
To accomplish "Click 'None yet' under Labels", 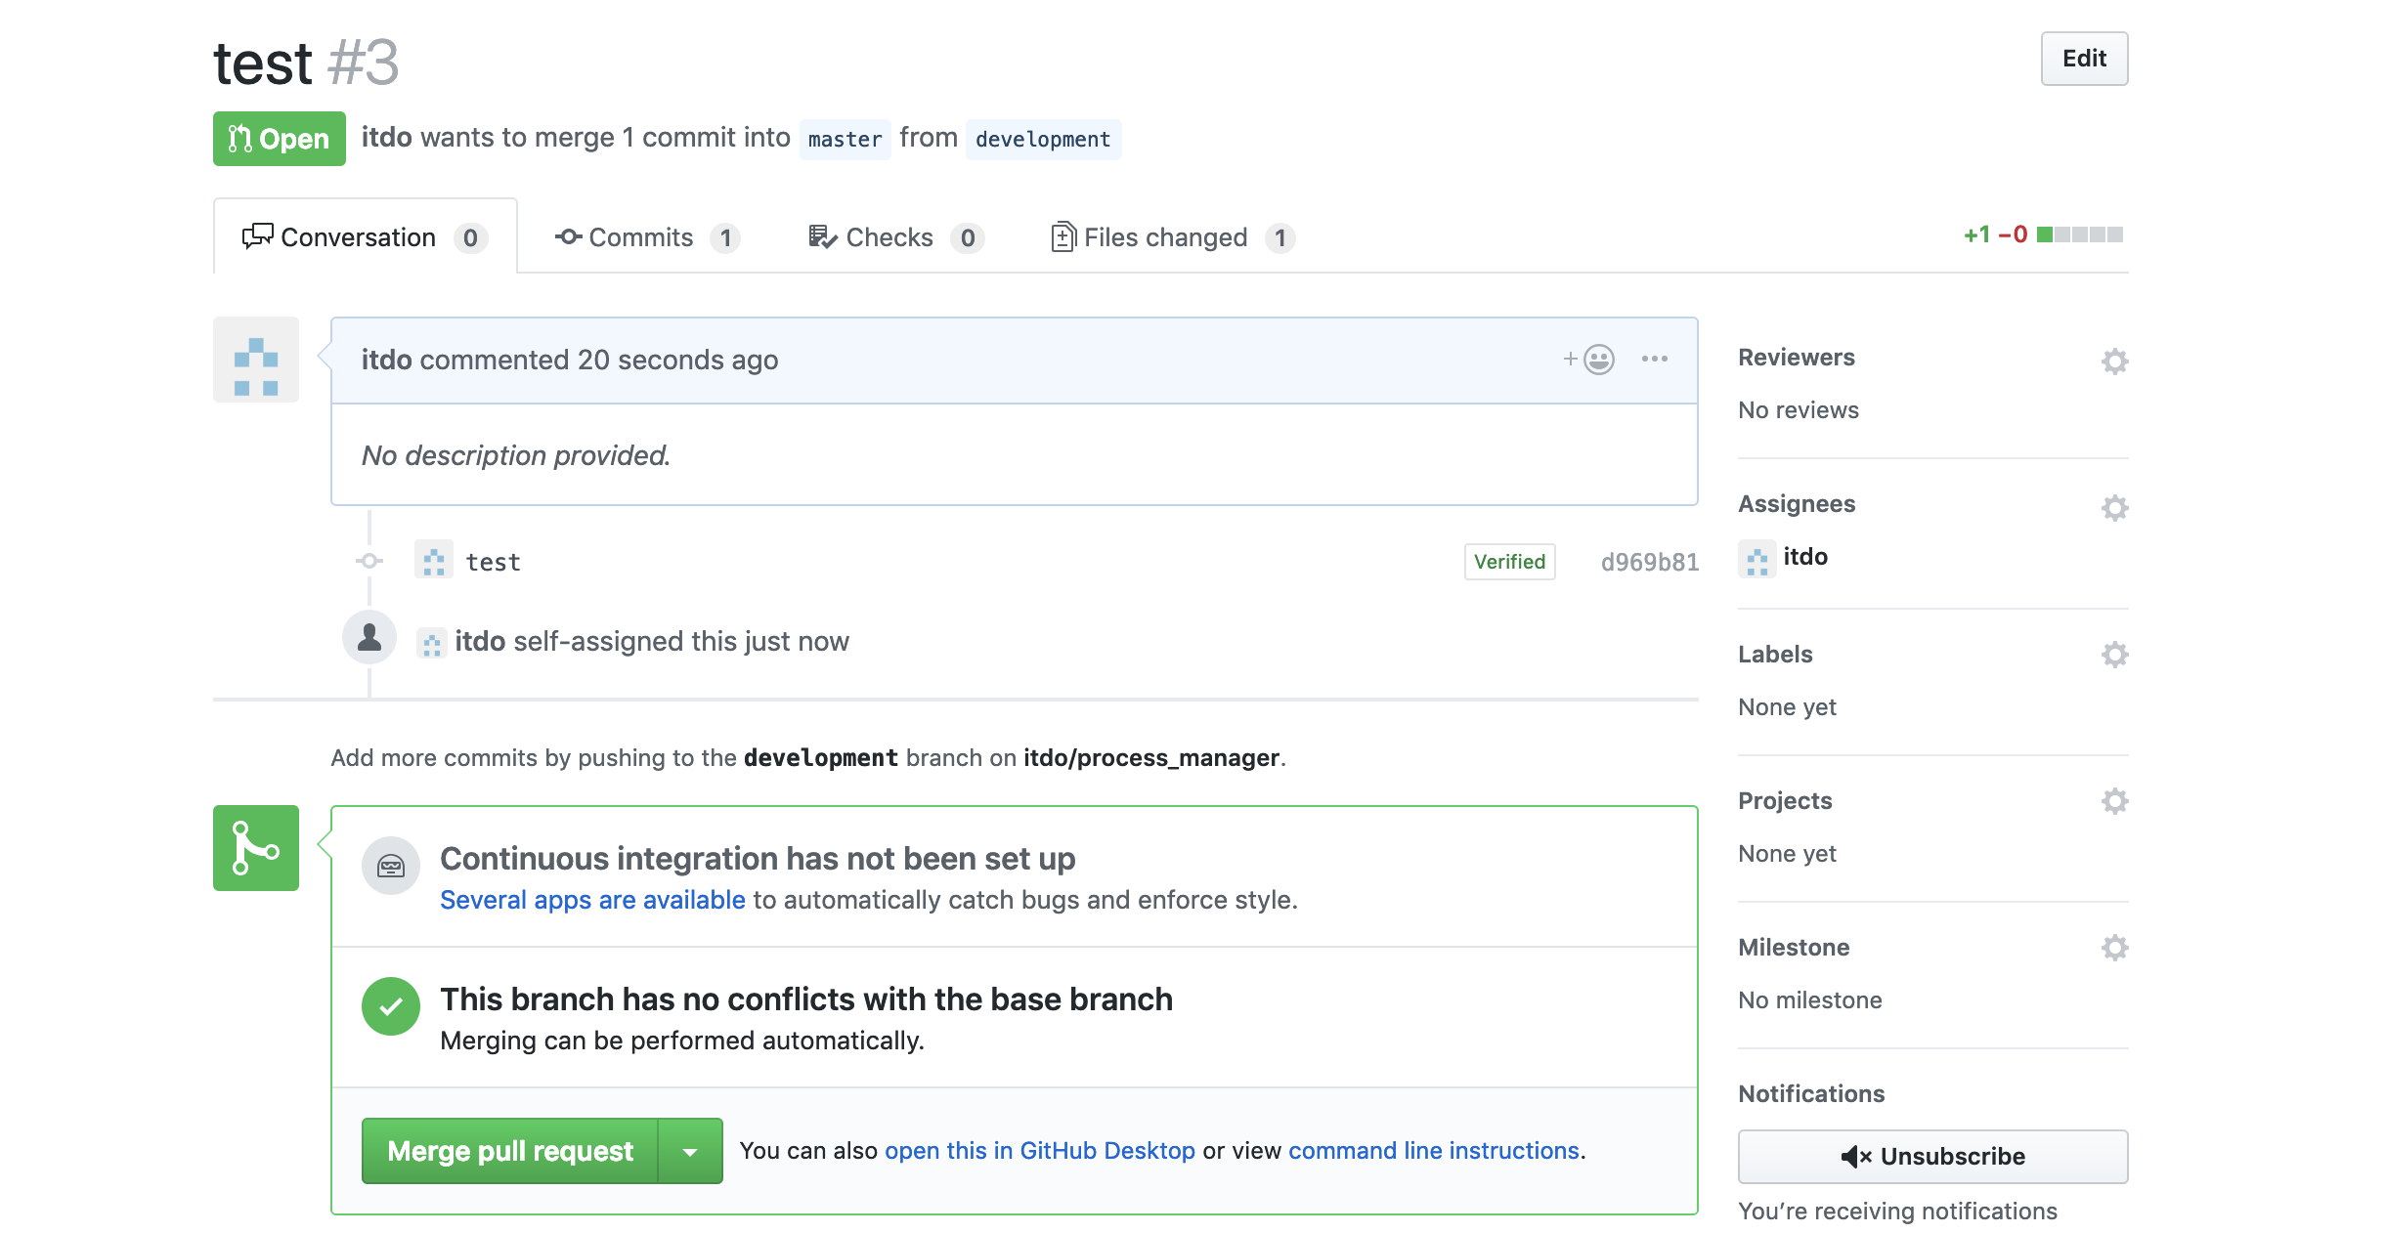I will 1787,707.
